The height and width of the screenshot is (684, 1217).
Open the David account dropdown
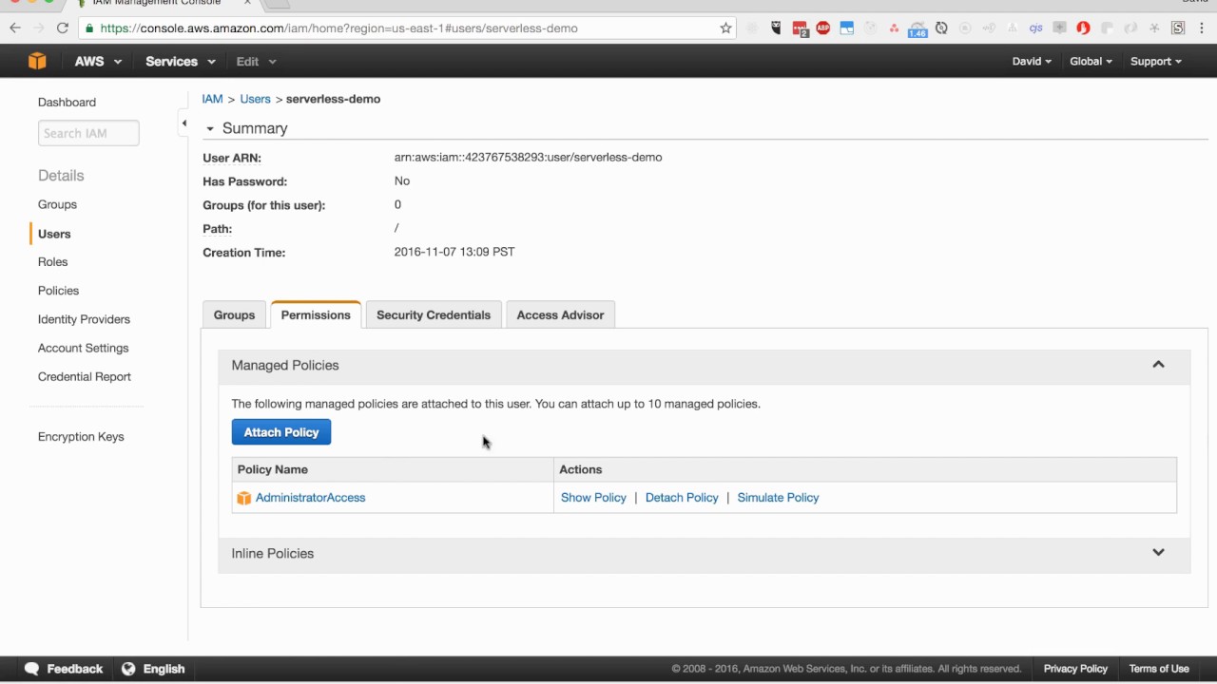tap(1032, 61)
